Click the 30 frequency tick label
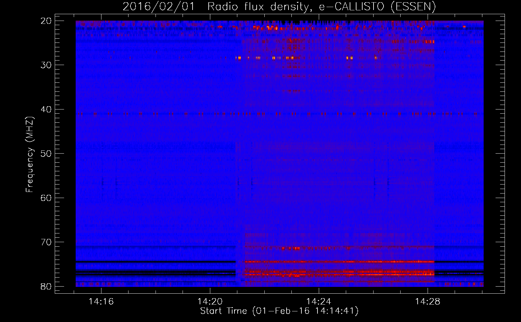 coord(46,65)
